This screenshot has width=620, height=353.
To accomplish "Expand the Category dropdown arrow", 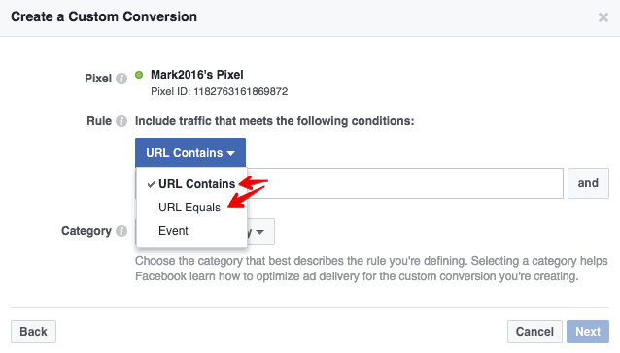I will pos(259,232).
